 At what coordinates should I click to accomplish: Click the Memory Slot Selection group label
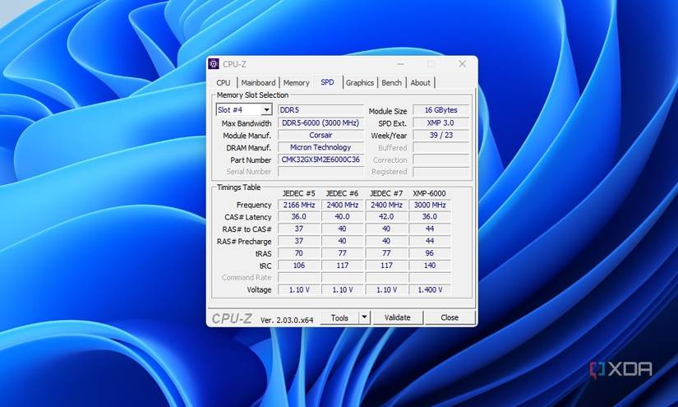coord(252,95)
